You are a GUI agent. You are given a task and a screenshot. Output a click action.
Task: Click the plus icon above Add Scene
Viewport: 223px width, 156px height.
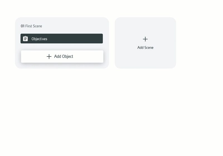(x=145, y=39)
